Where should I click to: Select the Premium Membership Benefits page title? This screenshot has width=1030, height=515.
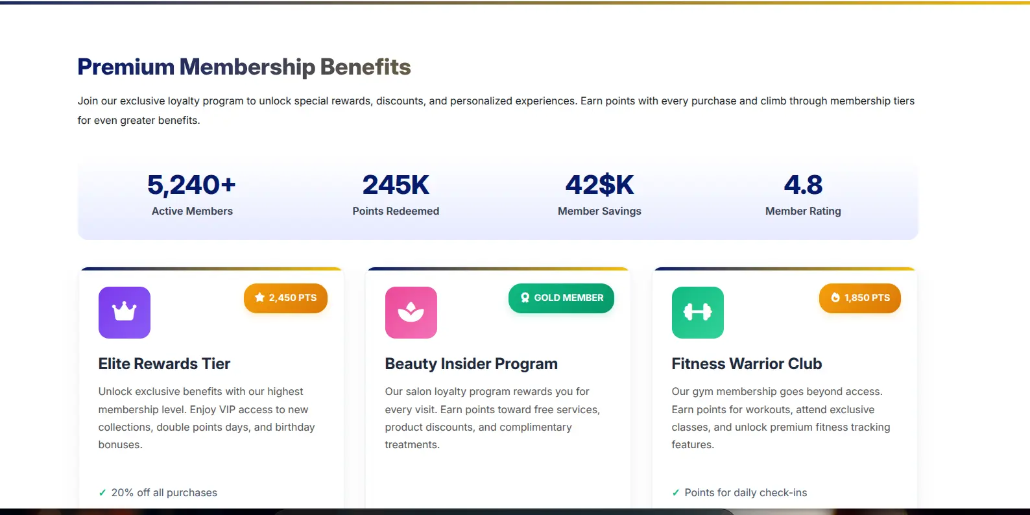click(244, 66)
